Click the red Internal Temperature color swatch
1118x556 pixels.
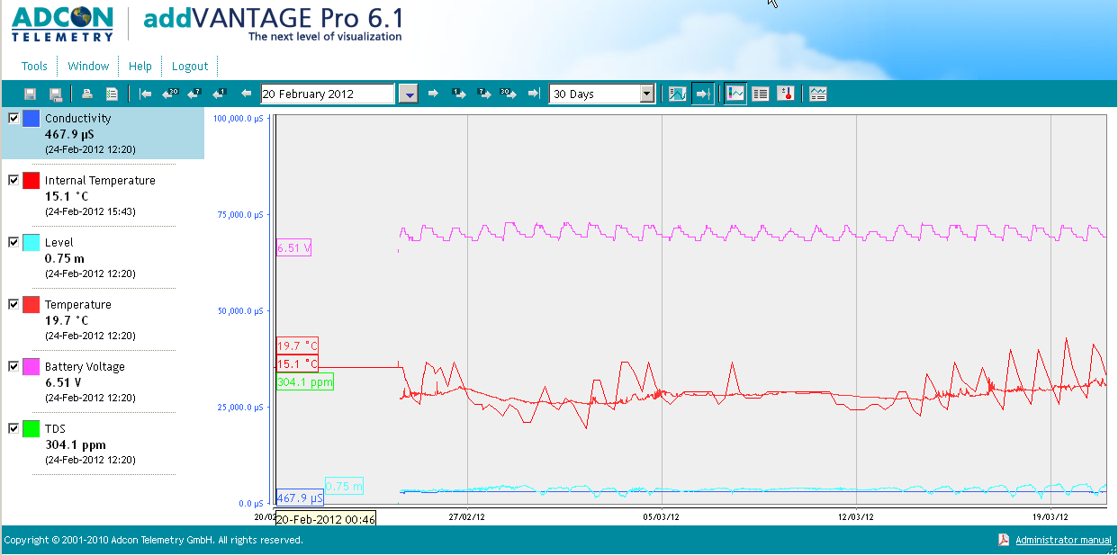click(x=31, y=181)
